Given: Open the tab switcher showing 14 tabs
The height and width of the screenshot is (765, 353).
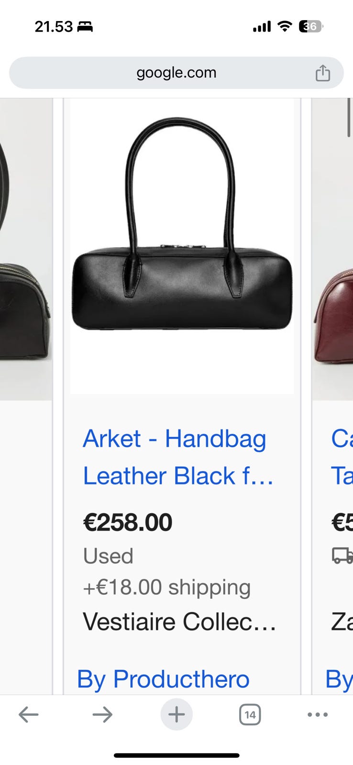Looking at the screenshot, I should pyautogui.click(x=250, y=715).
